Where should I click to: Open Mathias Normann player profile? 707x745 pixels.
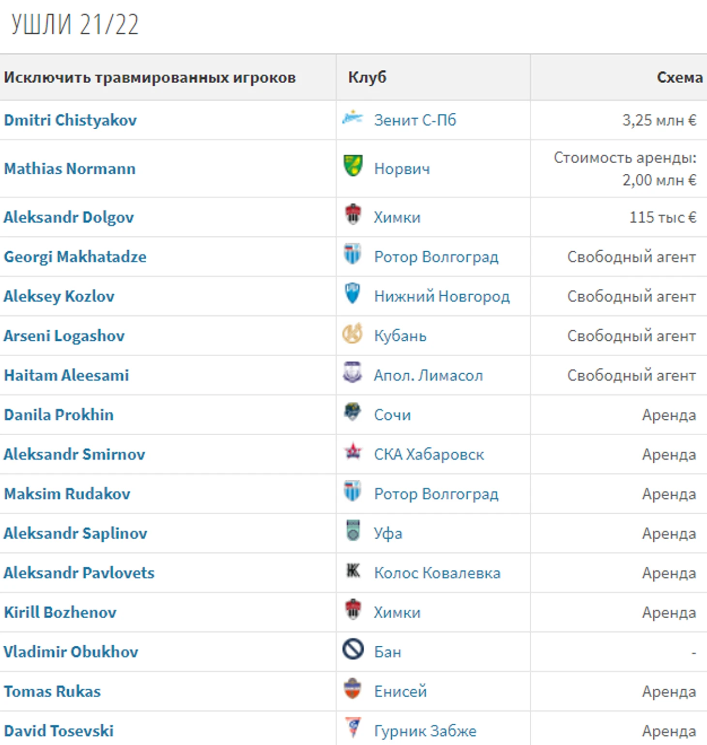(x=70, y=169)
